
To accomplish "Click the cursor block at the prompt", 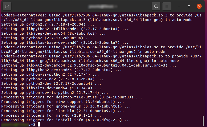I will coord(39,124).
